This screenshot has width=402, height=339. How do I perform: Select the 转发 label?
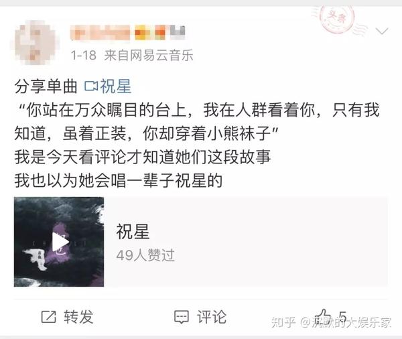coord(78,317)
